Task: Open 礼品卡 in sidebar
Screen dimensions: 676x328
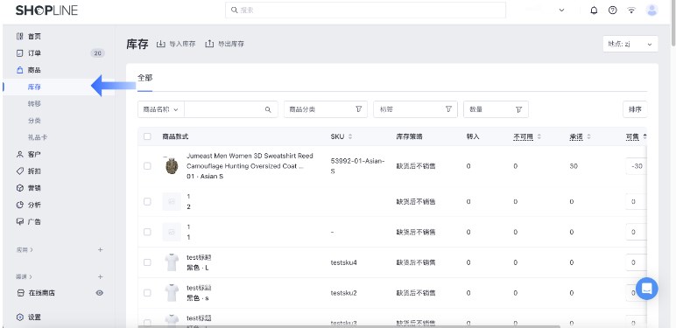Action: (x=38, y=137)
